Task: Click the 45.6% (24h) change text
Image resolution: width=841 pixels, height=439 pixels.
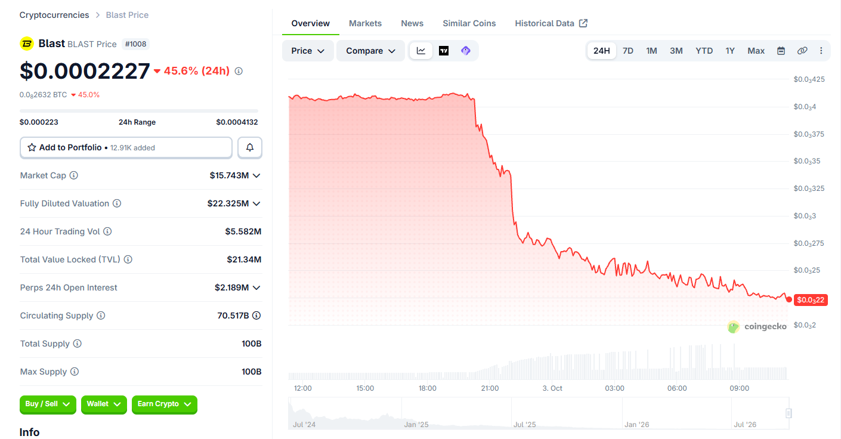Action: tap(197, 71)
